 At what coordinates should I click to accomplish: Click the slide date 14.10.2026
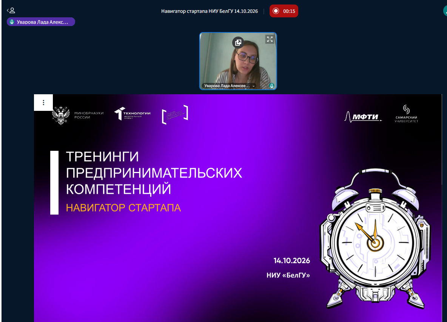pyautogui.click(x=291, y=261)
